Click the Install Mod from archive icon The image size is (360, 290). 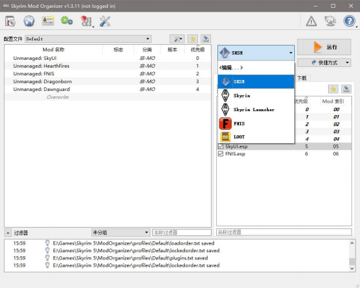(10, 21)
